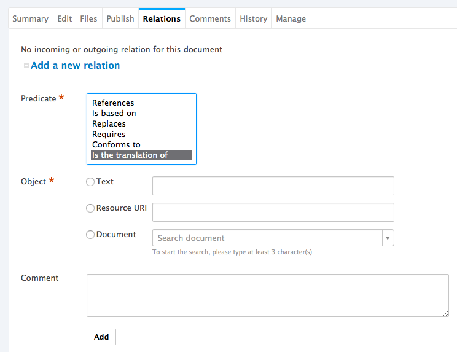Choose Conforms to predicate

pyautogui.click(x=142, y=145)
